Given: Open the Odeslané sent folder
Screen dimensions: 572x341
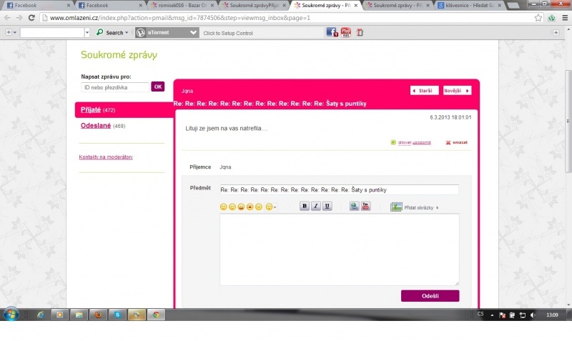Looking at the screenshot, I should [94, 126].
